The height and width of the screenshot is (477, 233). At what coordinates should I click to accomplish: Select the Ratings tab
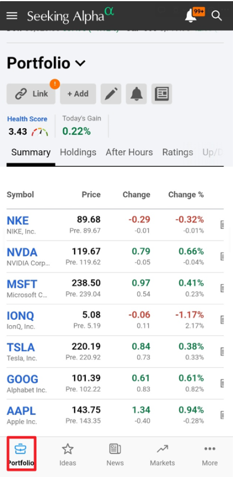point(177,152)
